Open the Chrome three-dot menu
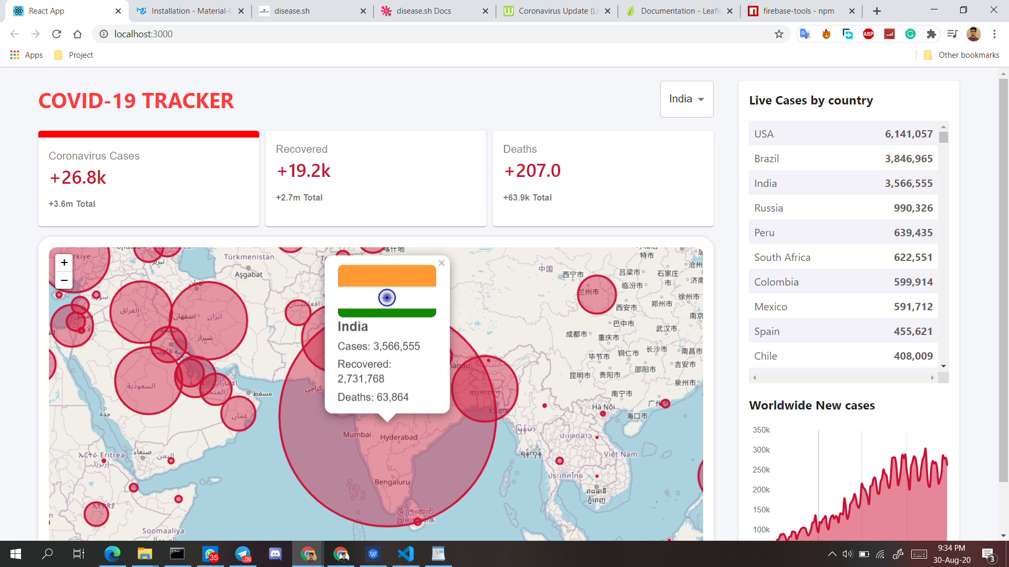The height and width of the screenshot is (567, 1009). (994, 34)
